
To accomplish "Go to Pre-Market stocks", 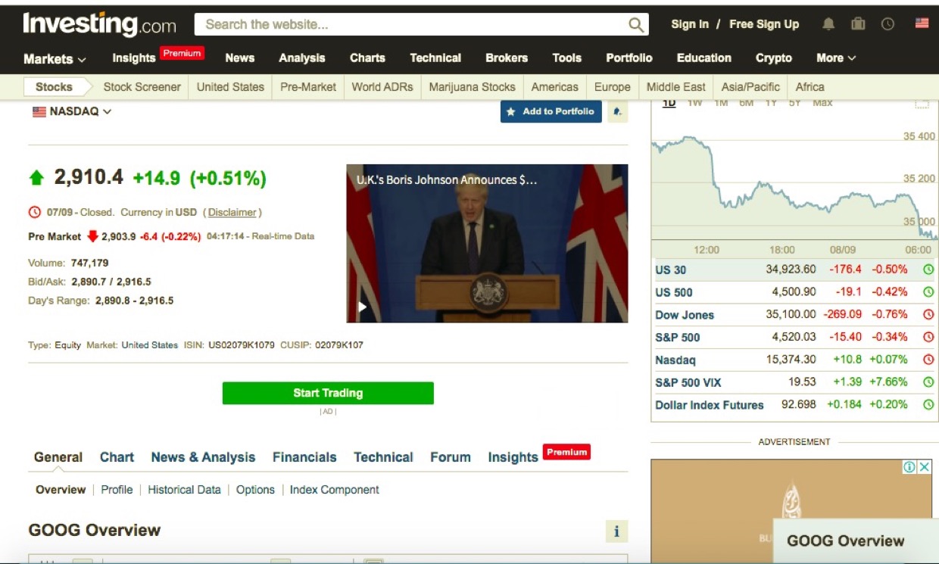I will point(307,87).
